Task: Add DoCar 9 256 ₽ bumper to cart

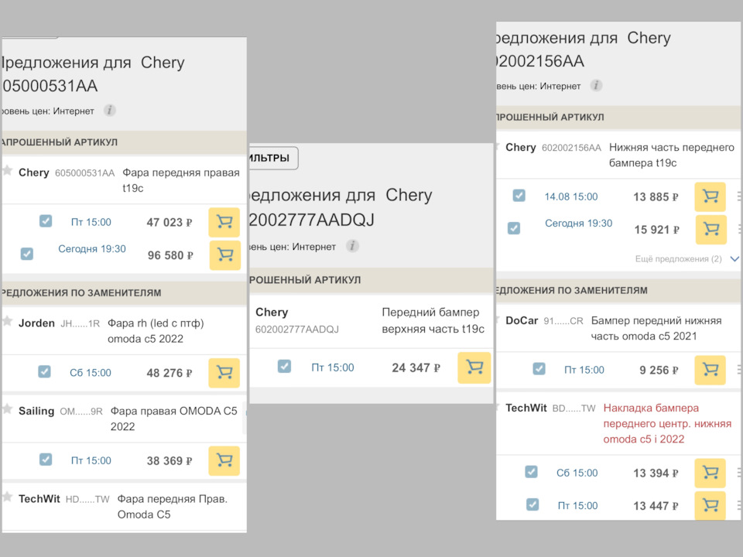Action: coord(710,370)
